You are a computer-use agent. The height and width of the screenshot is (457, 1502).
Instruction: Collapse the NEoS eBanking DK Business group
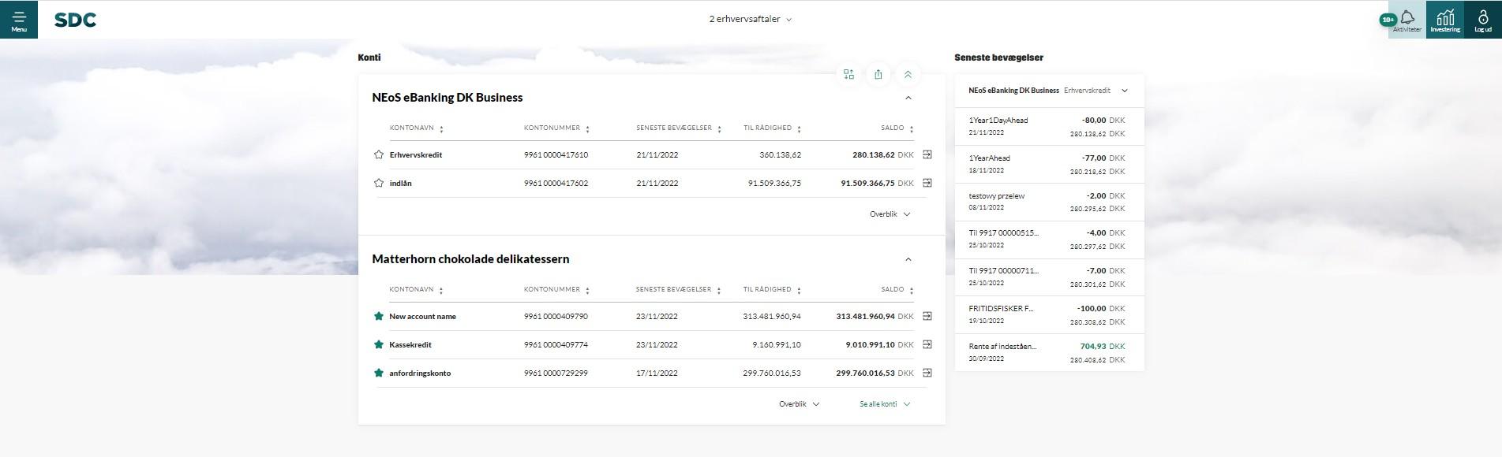coord(908,98)
